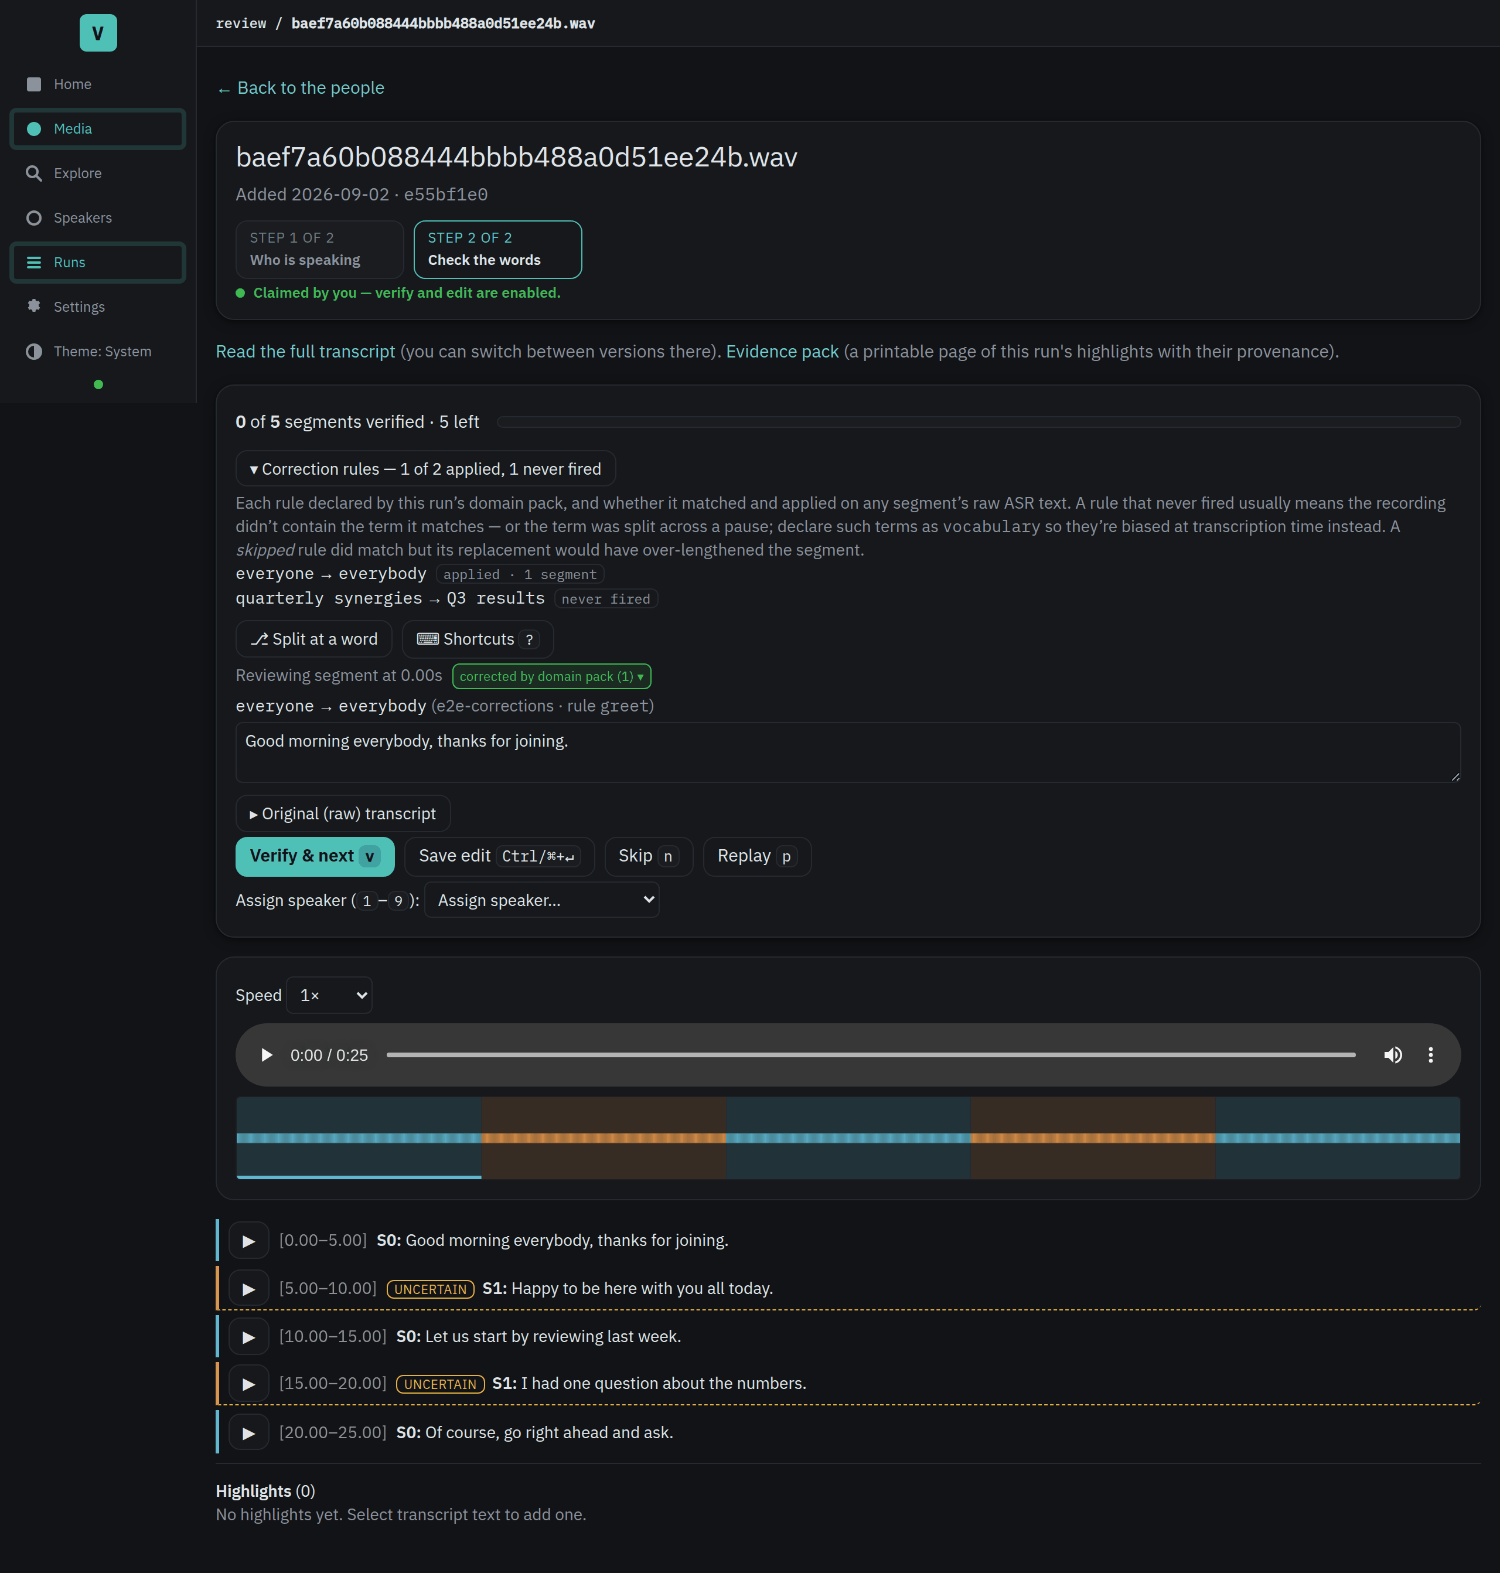Play segment 15.00–20.00

point(248,1384)
